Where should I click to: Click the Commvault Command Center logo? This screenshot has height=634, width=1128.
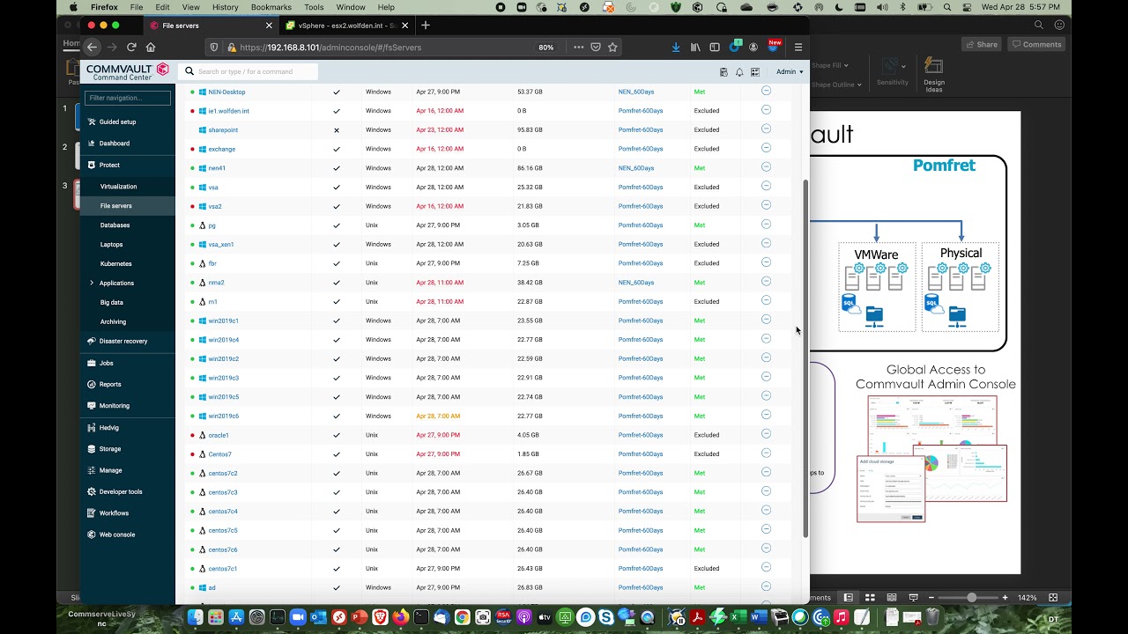127,71
